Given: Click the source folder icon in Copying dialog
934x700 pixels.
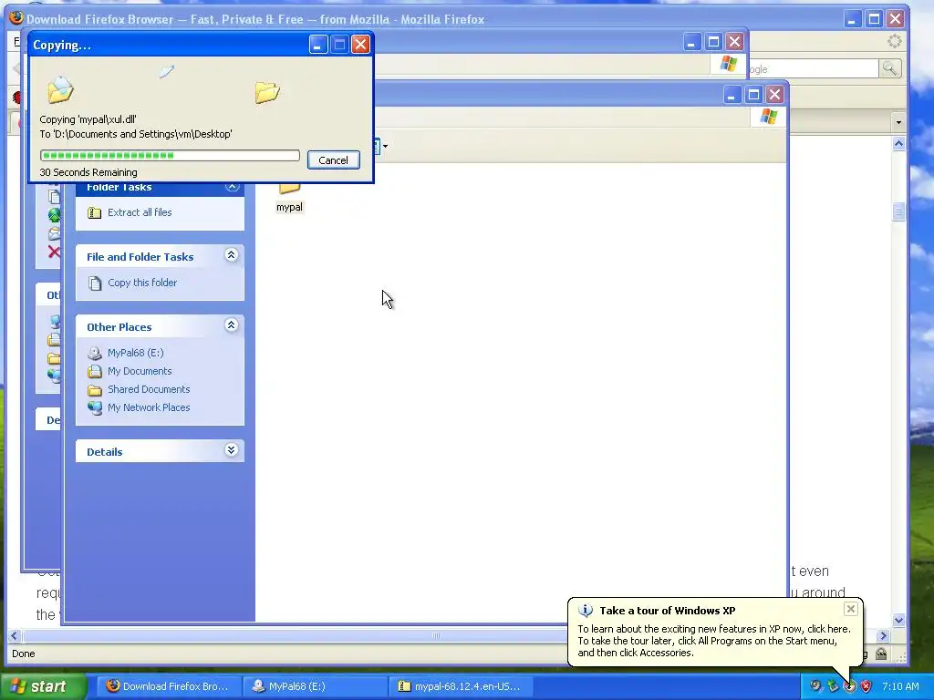Looking at the screenshot, I should point(60,90).
